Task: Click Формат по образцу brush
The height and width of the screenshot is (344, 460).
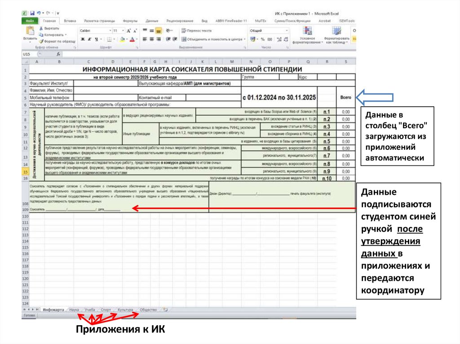Action: tap(57, 41)
